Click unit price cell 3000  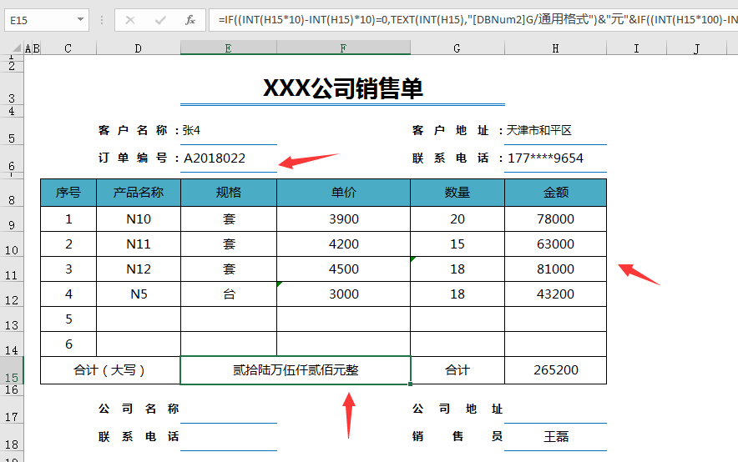click(344, 294)
